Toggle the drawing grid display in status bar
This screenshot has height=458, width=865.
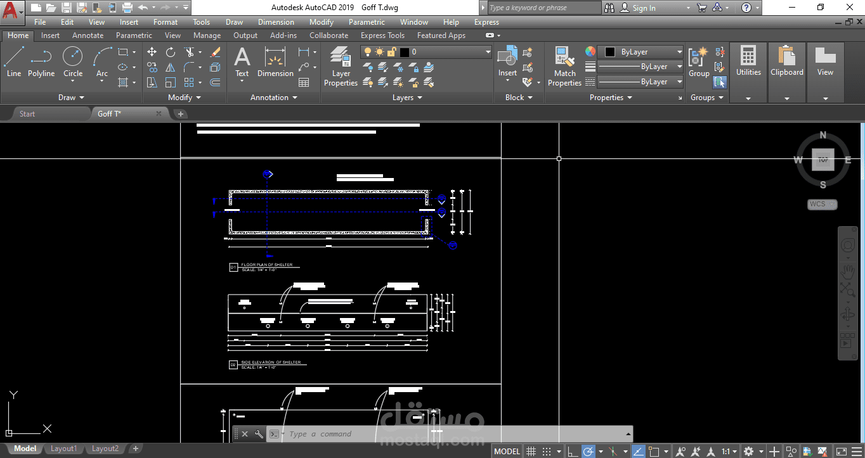coord(531,452)
